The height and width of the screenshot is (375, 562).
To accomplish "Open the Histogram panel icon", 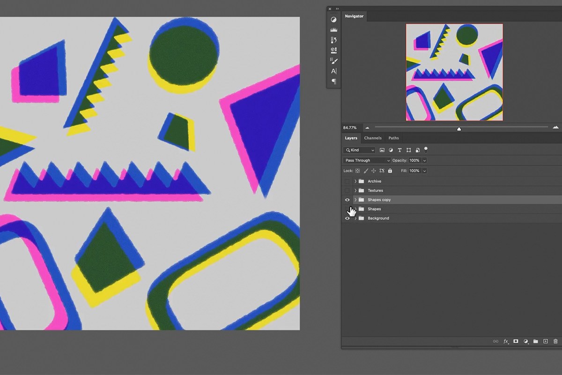I will [333, 30].
